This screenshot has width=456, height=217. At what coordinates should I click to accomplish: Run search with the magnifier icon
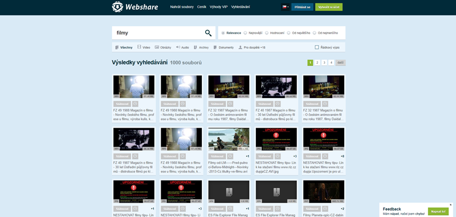208,33
